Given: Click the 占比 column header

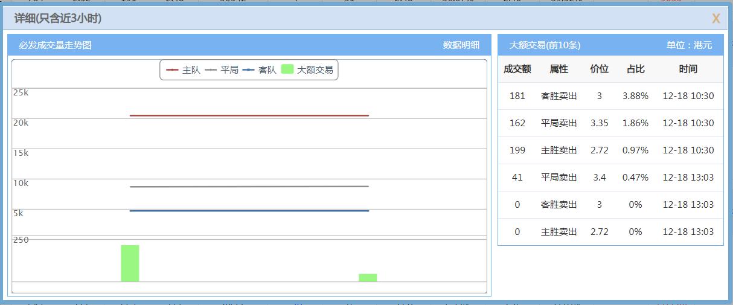Looking at the screenshot, I should [635, 69].
